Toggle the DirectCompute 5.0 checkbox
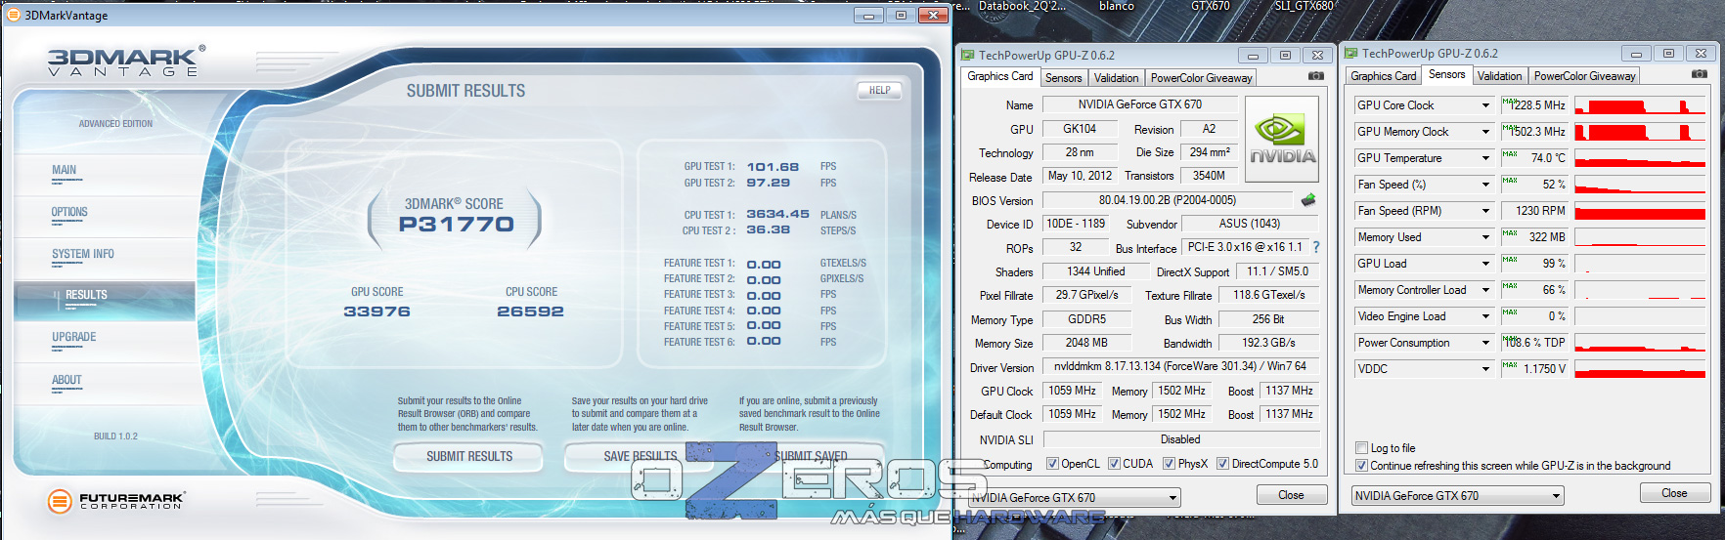This screenshot has width=1725, height=540. point(1222,464)
